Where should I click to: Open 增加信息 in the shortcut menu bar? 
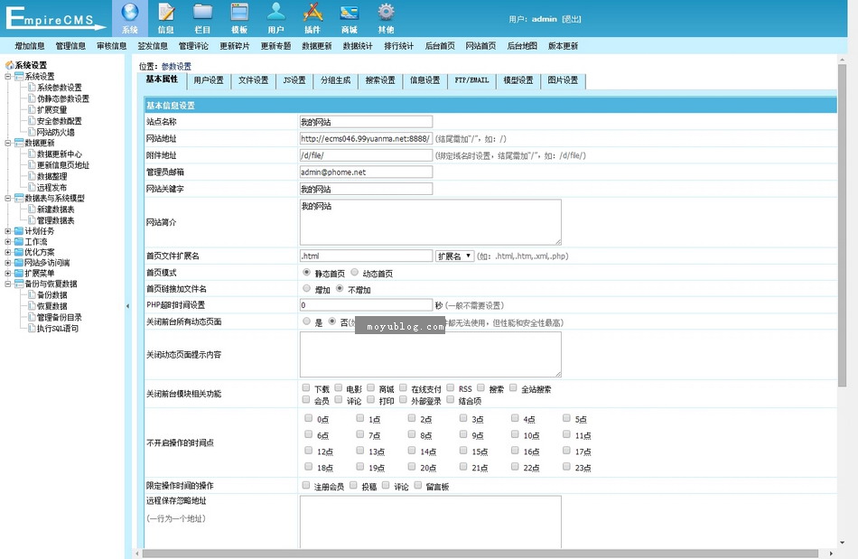click(30, 46)
